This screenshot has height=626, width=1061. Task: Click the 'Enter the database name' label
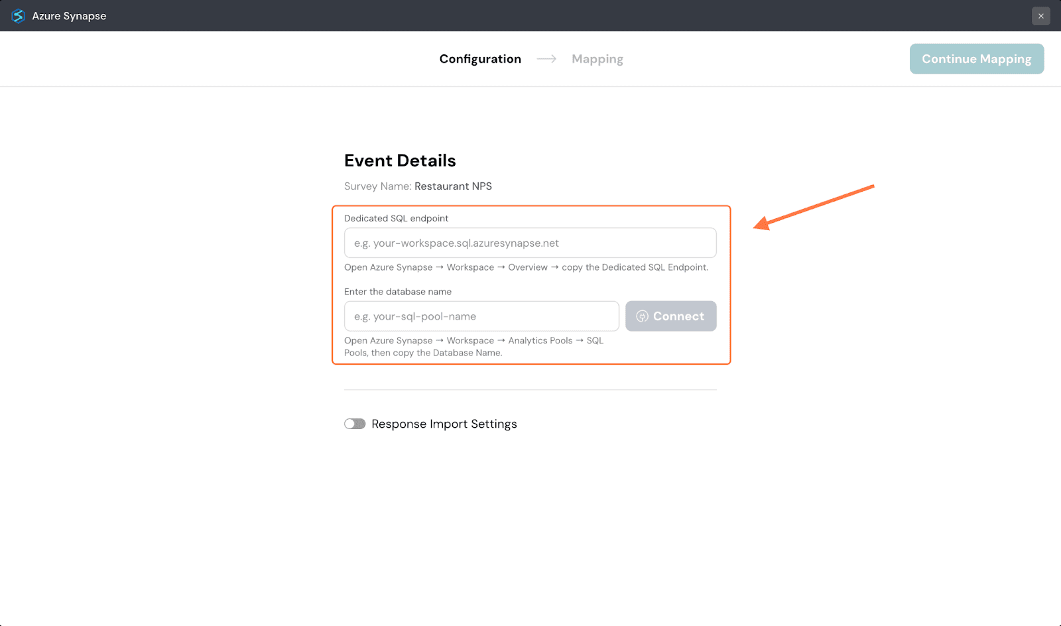[x=398, y=292]
